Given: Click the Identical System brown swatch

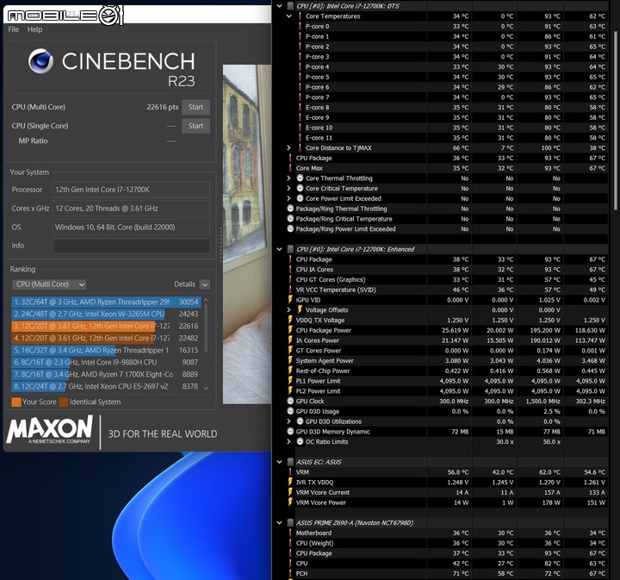Looking at the screenshot, I should (x=63, y=402).
